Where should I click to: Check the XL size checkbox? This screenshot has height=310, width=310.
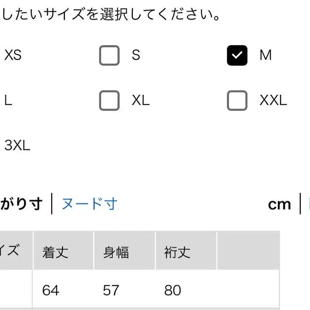(x=109, y=100)
